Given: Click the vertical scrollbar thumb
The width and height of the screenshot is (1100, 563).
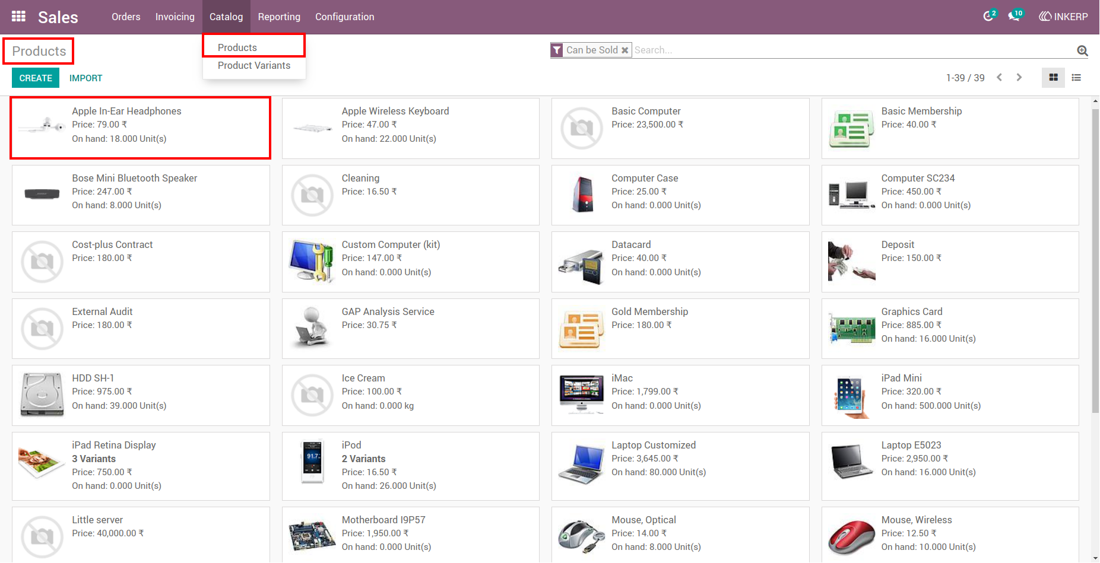Looking at the screenshot, I should click(1095, 260).
